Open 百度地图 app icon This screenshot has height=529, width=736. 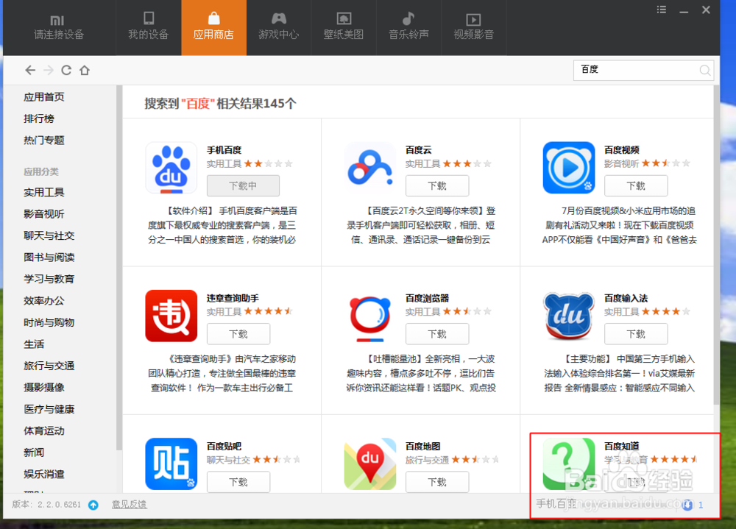pos(370,464)
